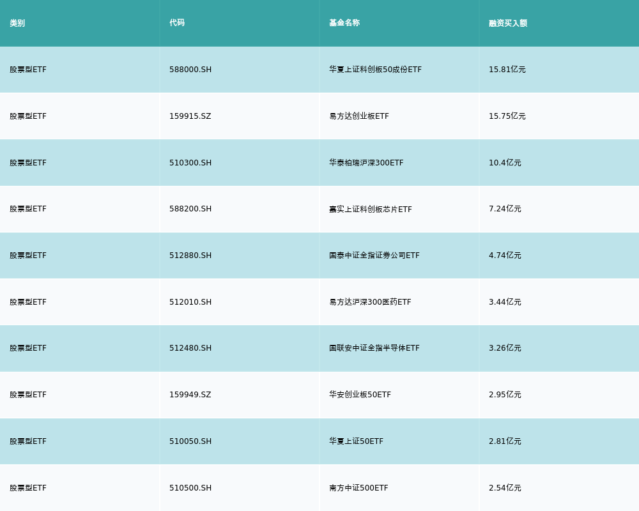This screenshot has width=639, height=511.
Task: Select fund code 588000.SH
Action: pyautogui.click(x=190, y=70)
